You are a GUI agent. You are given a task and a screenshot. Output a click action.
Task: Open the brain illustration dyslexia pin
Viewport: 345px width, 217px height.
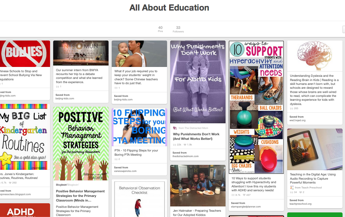[x=315, y=56]
